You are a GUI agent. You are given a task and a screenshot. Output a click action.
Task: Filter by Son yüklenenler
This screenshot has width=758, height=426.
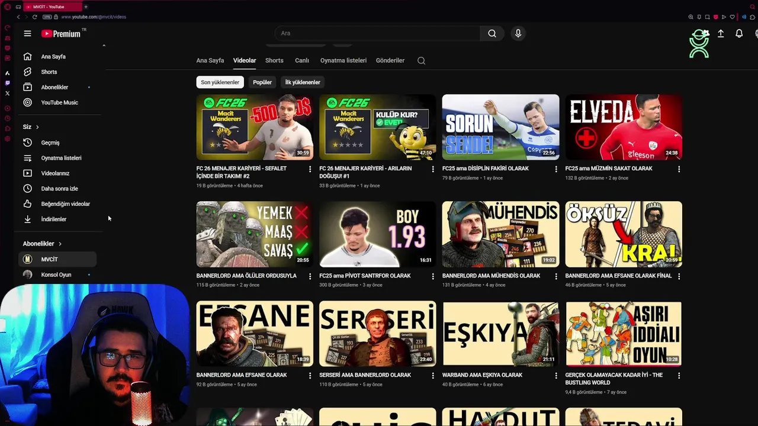click(x=220, y=82)
